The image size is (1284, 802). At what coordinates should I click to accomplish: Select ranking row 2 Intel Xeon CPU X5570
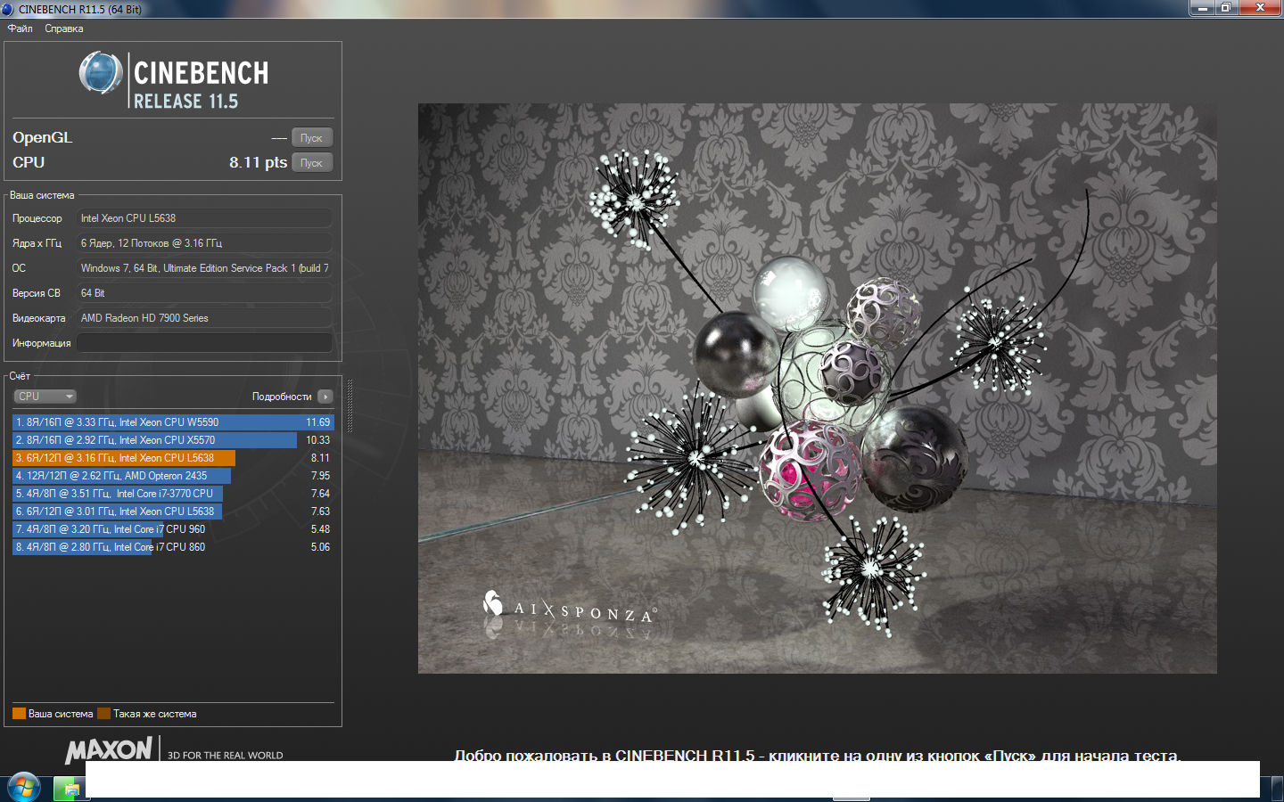[173, 440]
